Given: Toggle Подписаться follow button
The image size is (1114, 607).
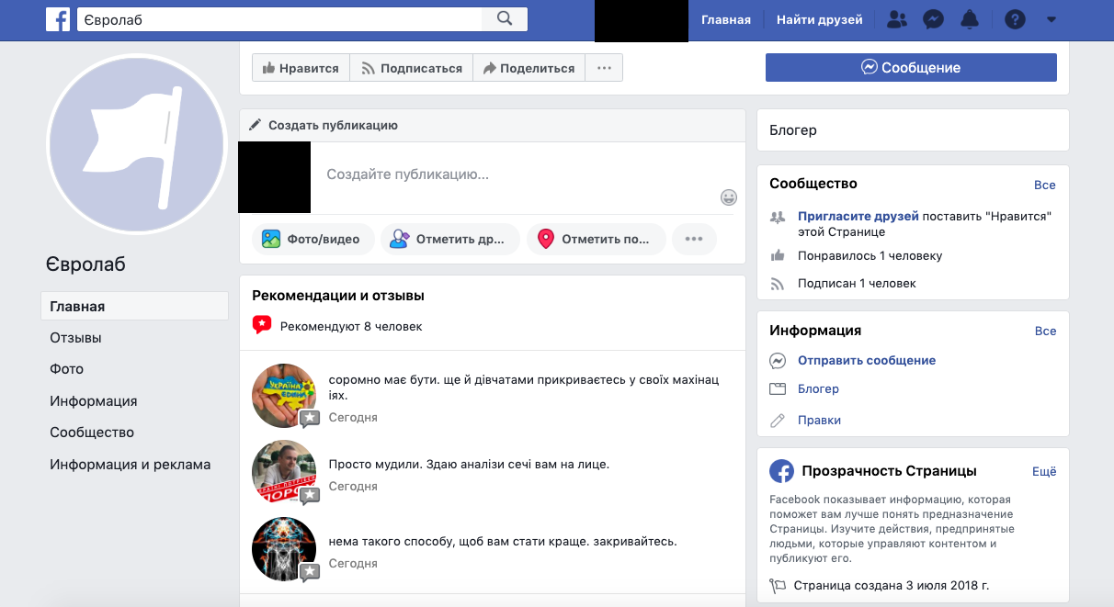Looking at the screenshot, I should point(411,68).
